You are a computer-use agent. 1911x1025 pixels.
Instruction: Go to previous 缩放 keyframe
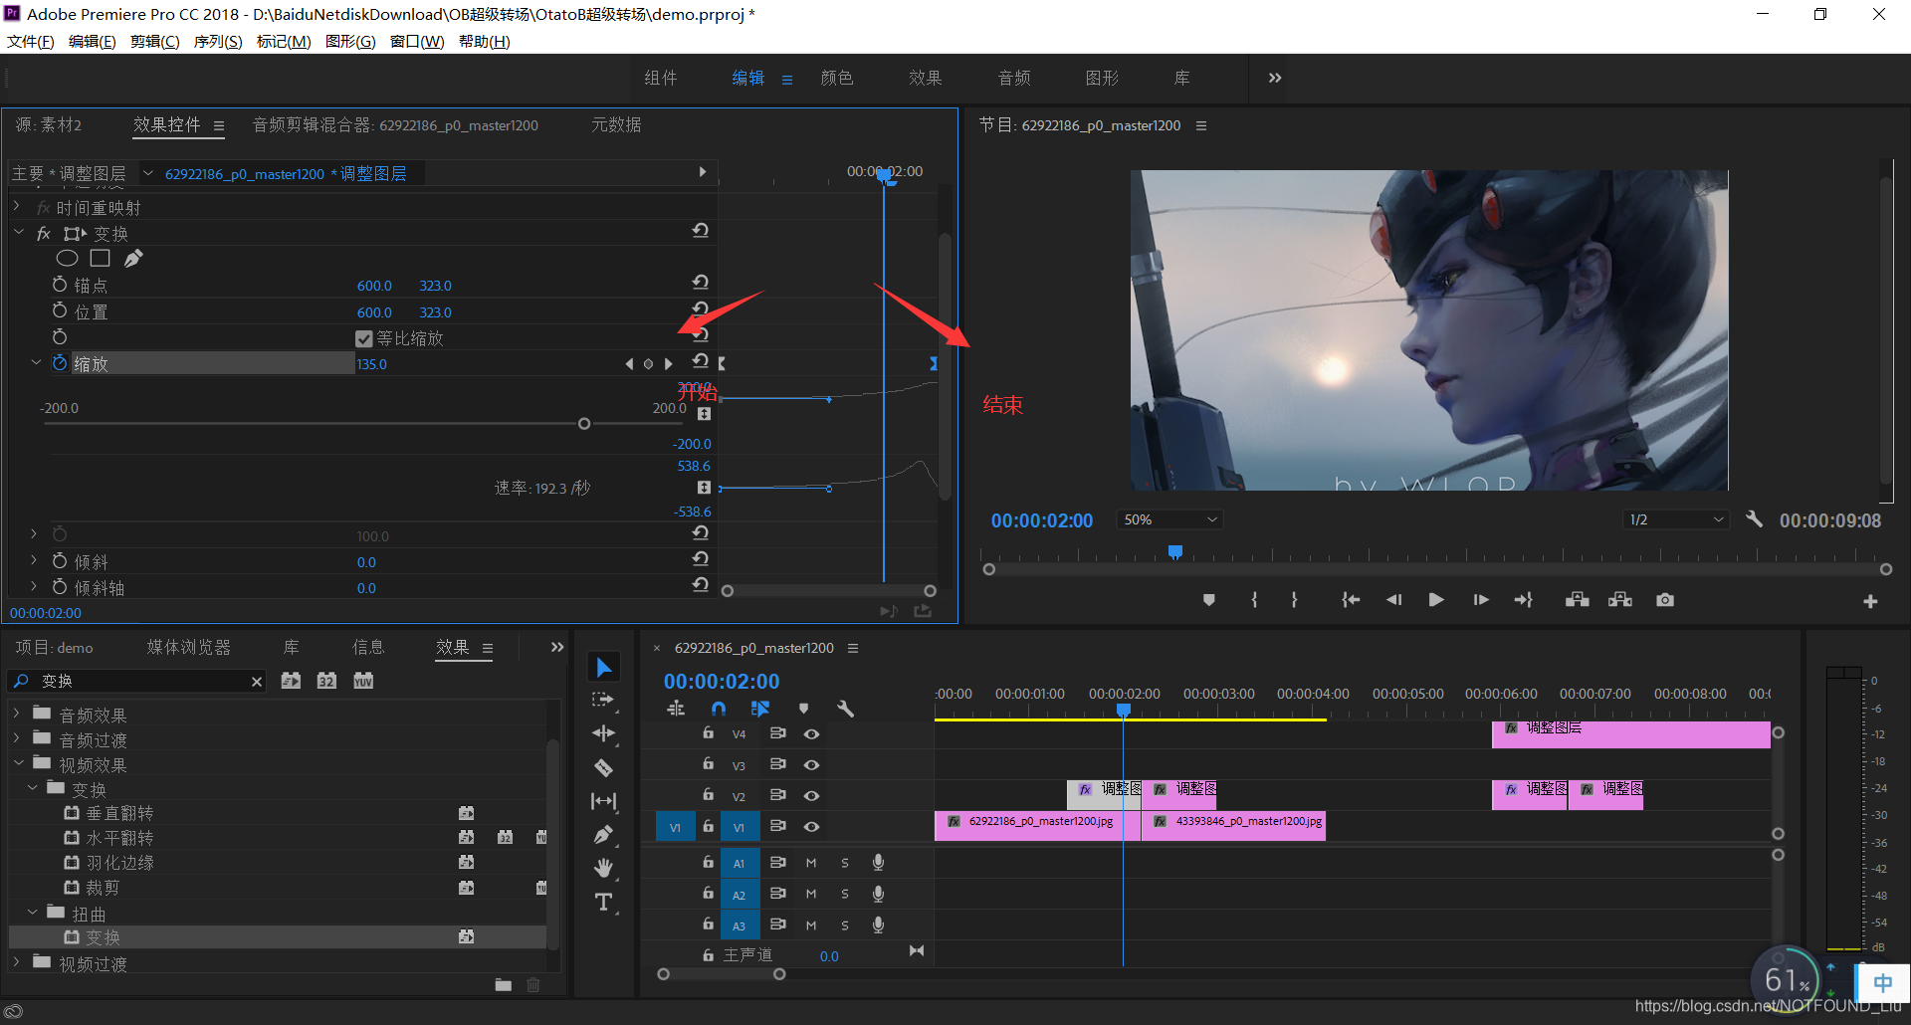pos(629,364)
